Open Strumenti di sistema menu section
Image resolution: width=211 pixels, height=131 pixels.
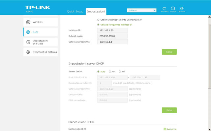[41, 52]
